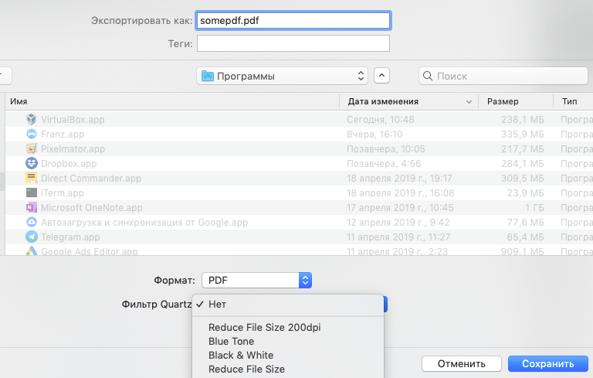Focus the Теги input field

point(293,43)
